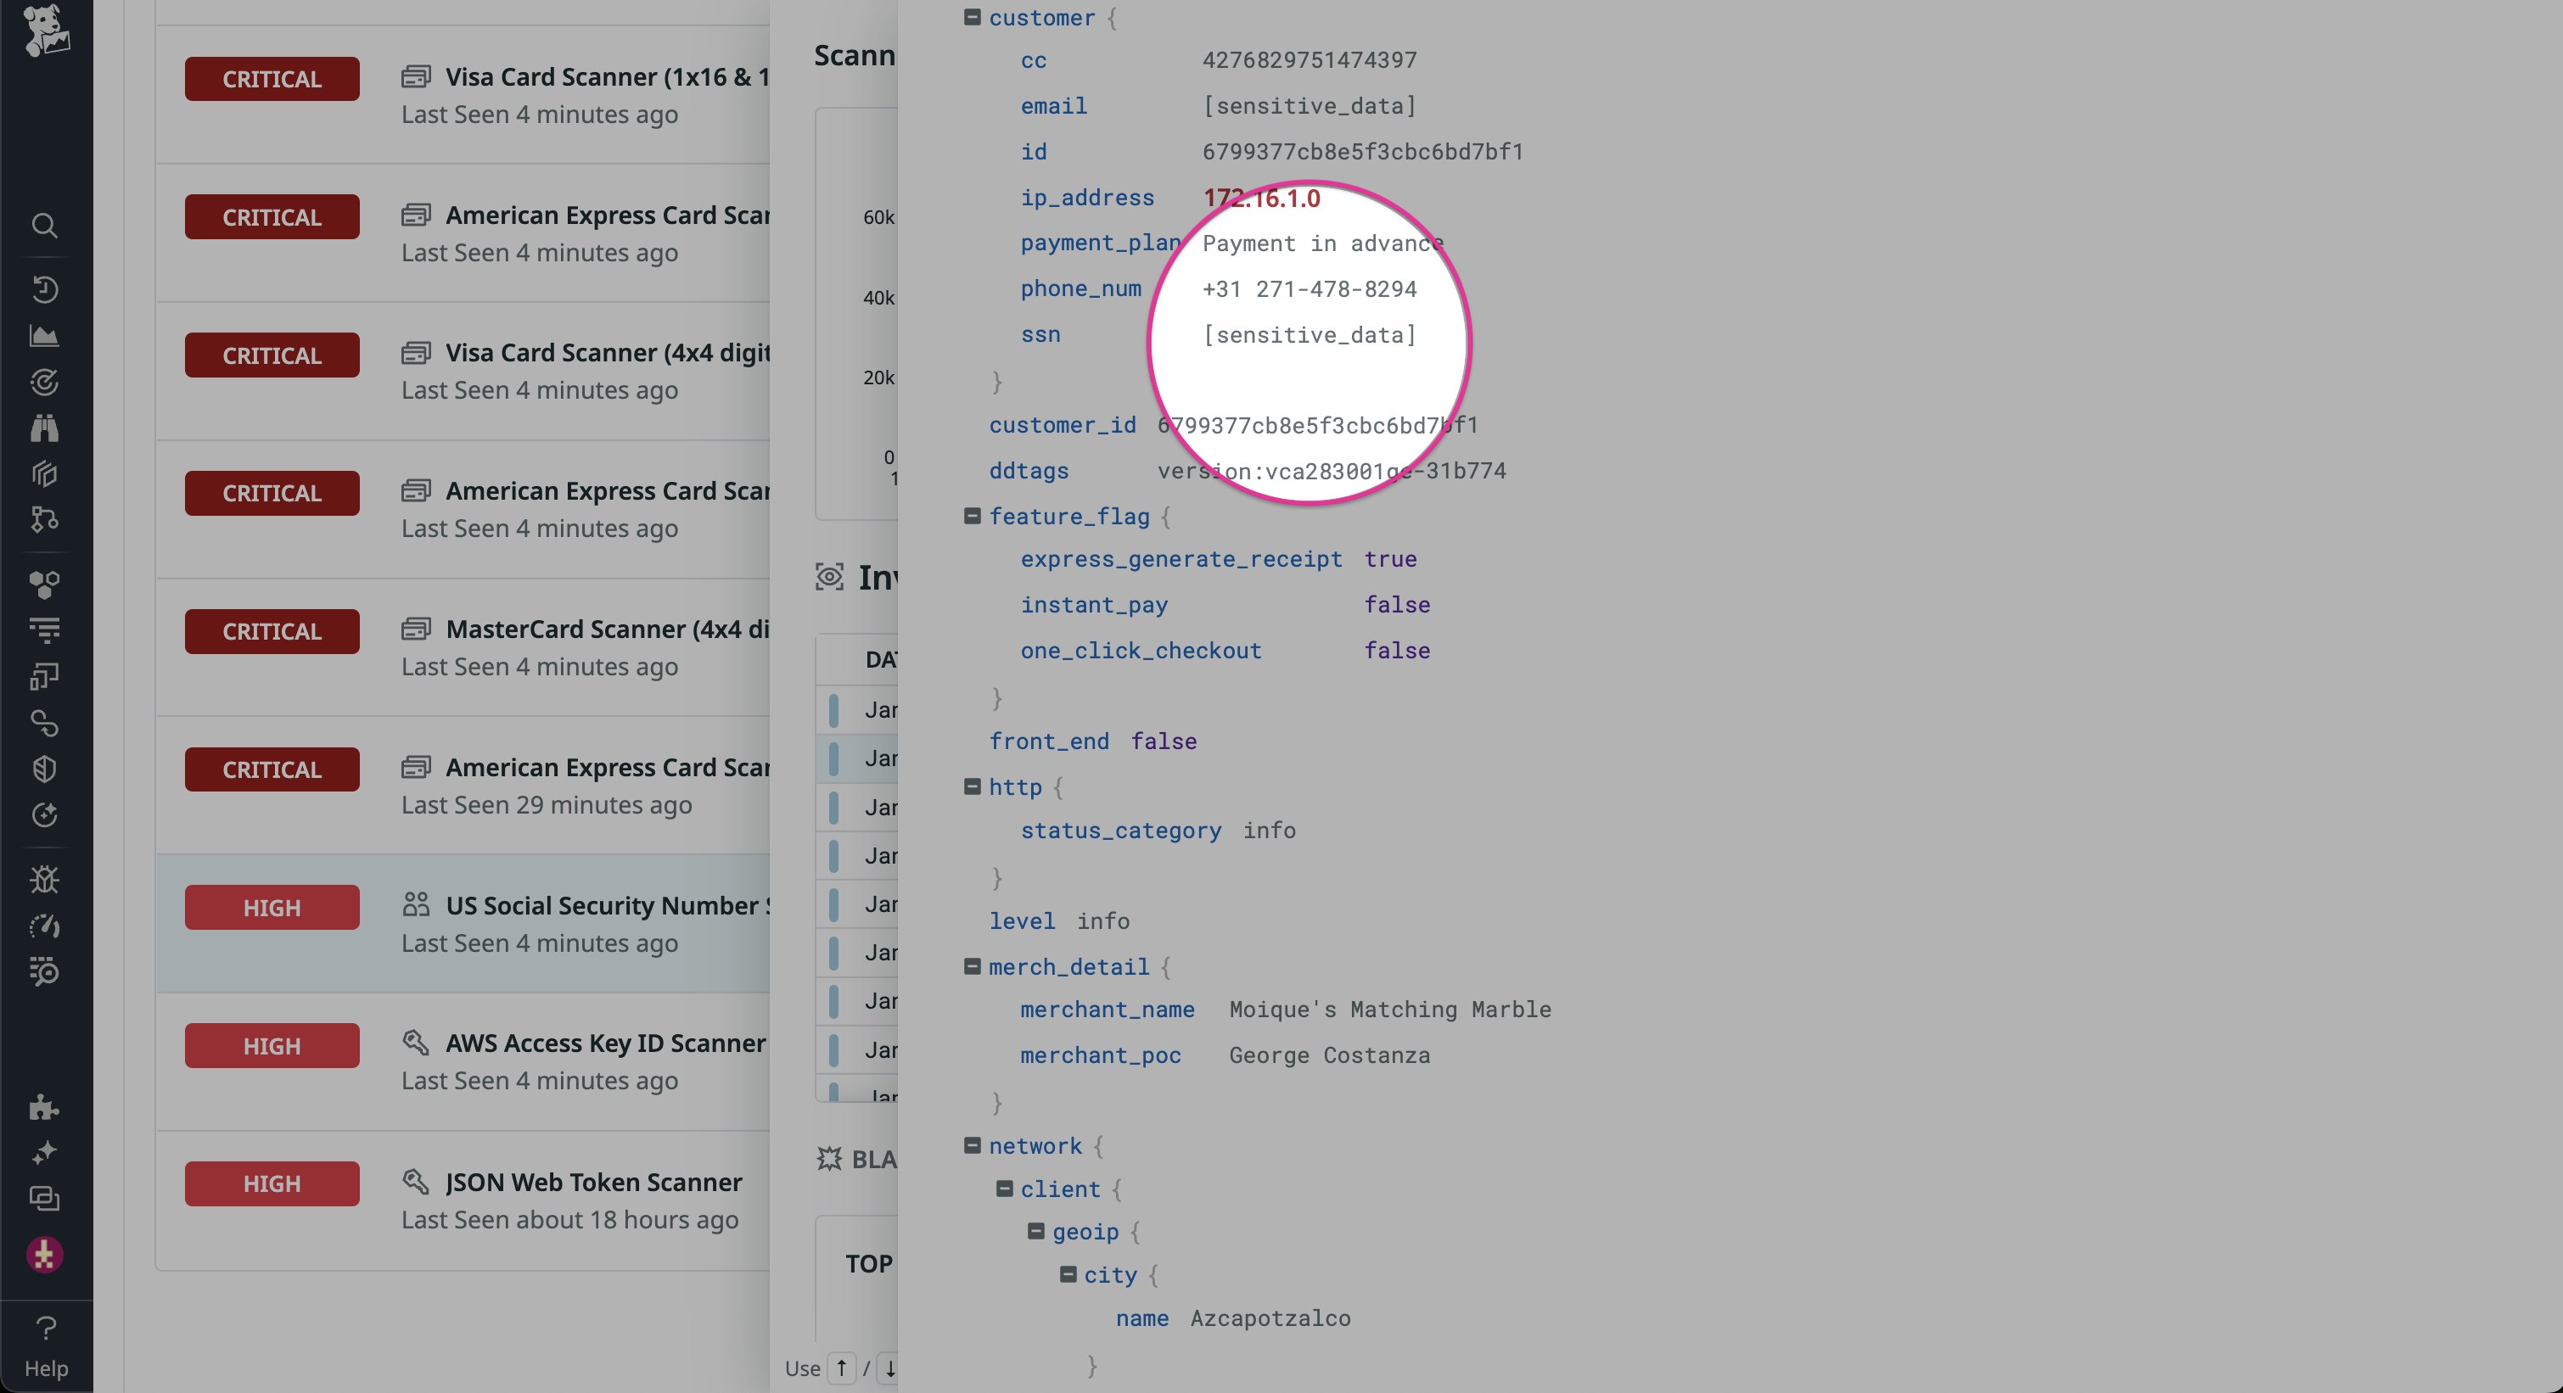Click the security shield sidebar icon
This screenshot has height=1393, width=2563.
[44, 769]
